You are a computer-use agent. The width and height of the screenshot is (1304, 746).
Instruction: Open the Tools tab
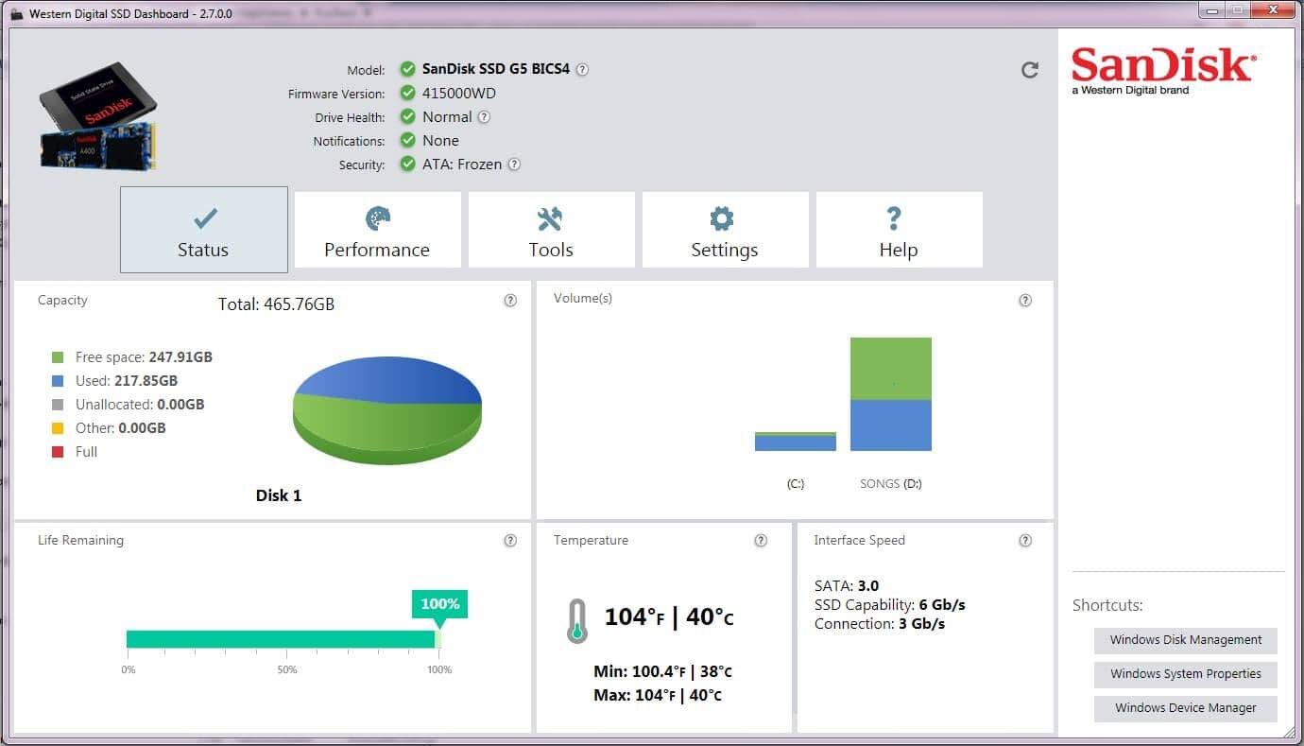pos(551,230)
